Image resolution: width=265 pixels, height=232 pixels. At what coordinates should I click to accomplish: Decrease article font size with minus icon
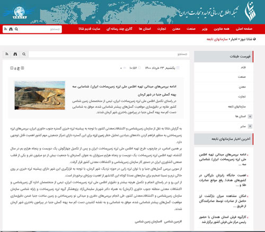12,68
